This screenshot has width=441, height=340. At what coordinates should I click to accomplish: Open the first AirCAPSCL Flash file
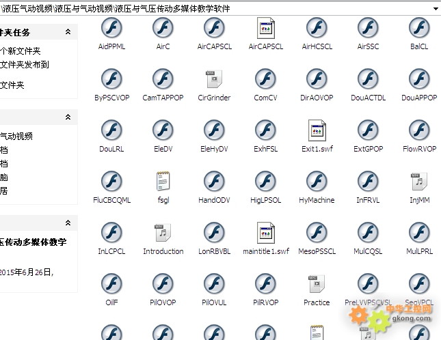[214, 27]
